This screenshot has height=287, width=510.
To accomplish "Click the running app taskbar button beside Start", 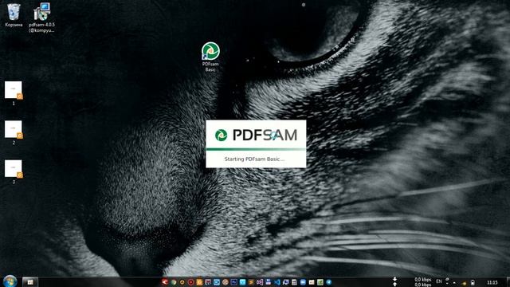I will [30, 281].
